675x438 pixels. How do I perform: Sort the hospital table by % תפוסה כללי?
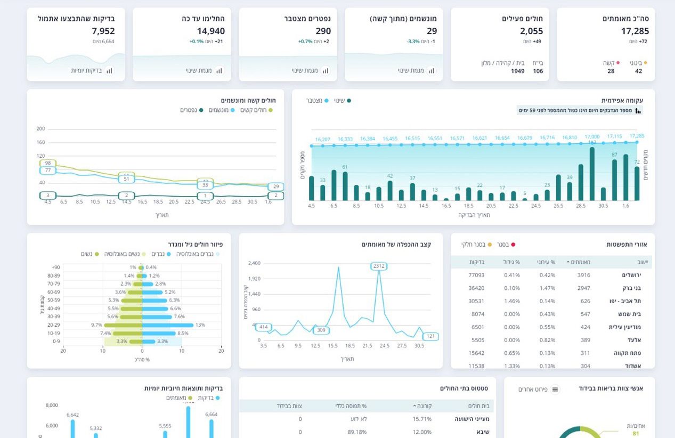(349, 406)
